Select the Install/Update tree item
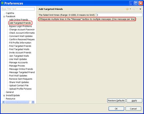This screenshot has width=144, height=114. [x=13, y=95]
